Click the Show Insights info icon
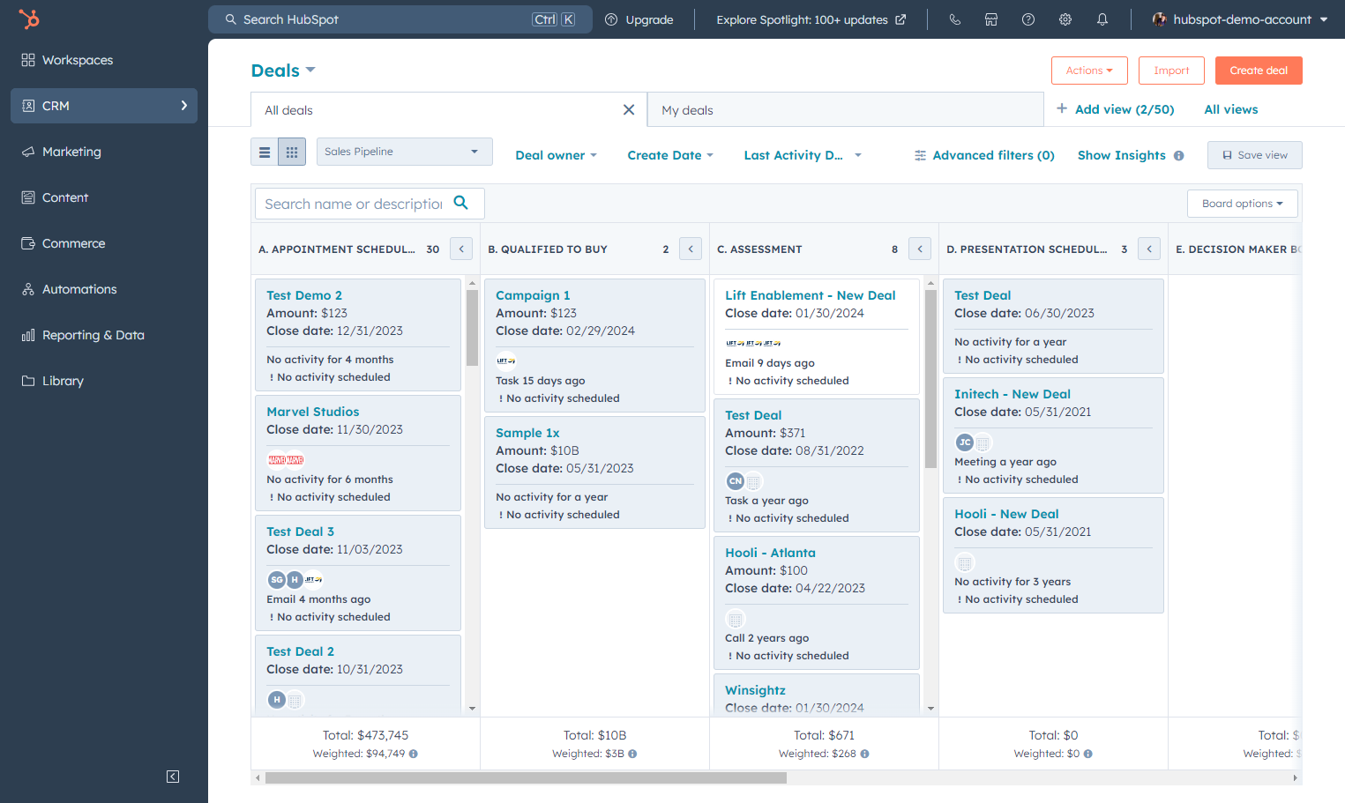Screen dimensions: 1345x803 coord(1178,156)
